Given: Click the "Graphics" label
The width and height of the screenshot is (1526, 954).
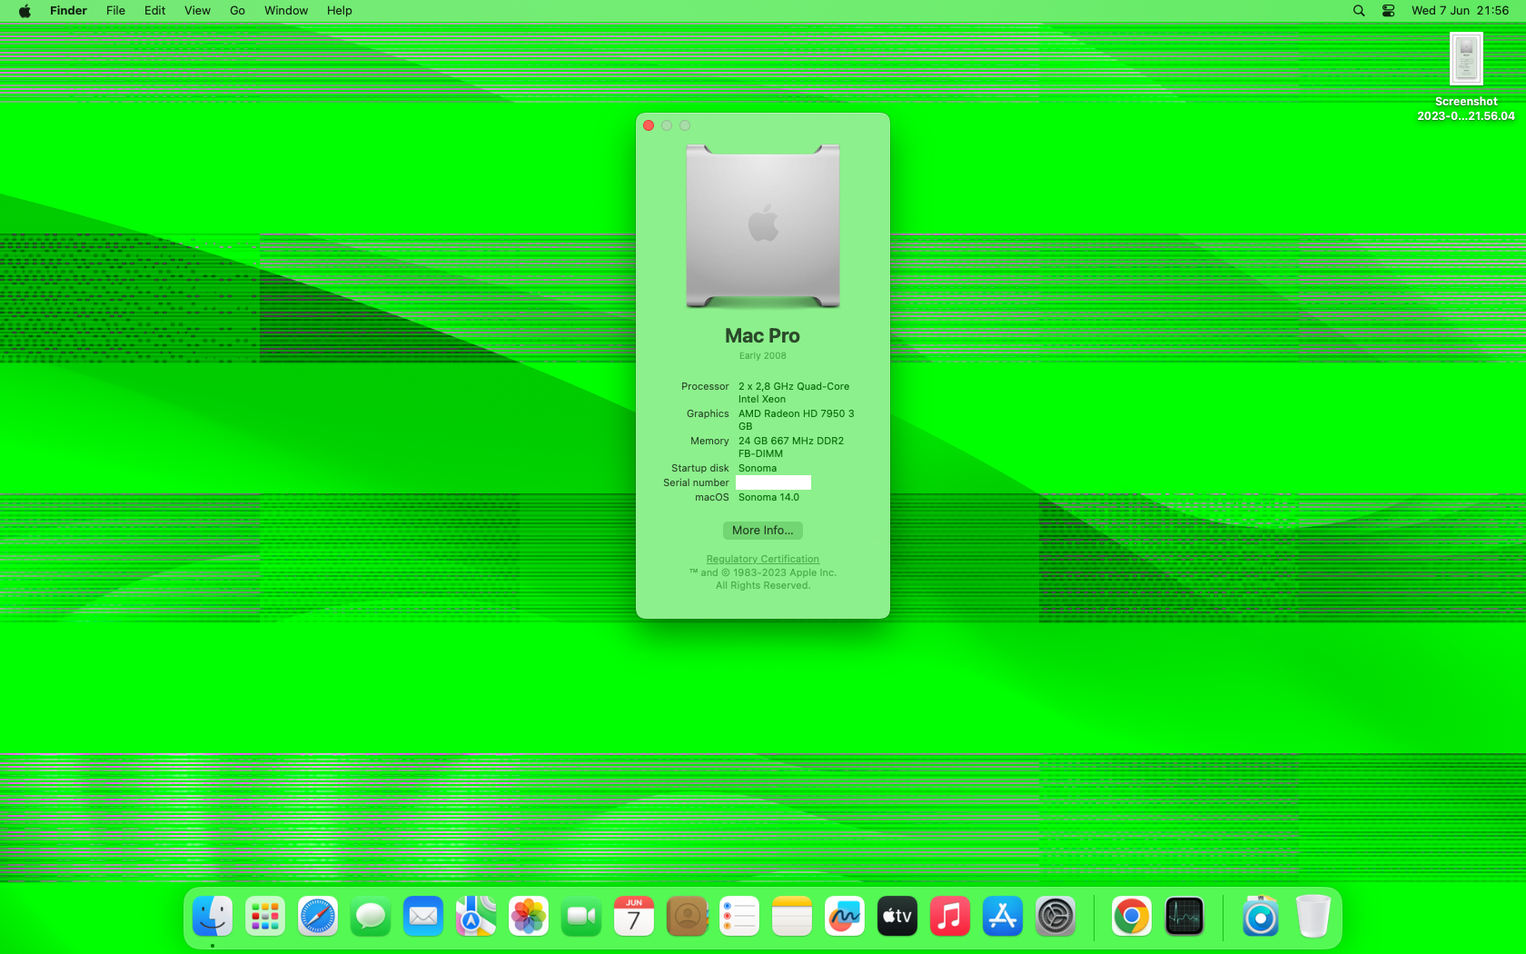Looking at the screenshot, I should [708, 413].
